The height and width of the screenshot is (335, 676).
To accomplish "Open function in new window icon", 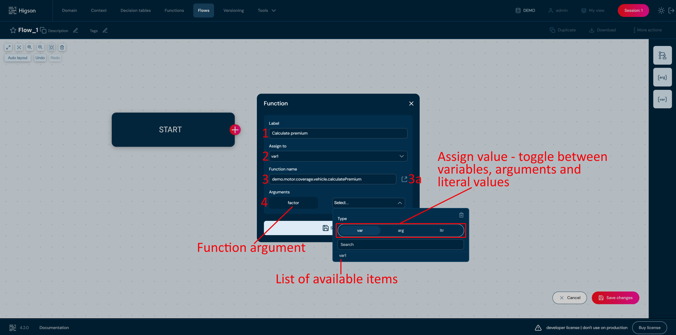I will click(x=404, y=179).
